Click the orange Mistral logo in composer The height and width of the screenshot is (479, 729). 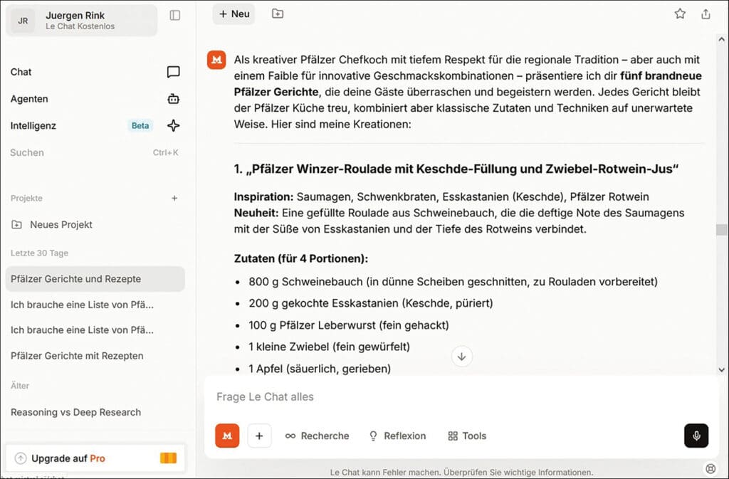tap(227, 436)
